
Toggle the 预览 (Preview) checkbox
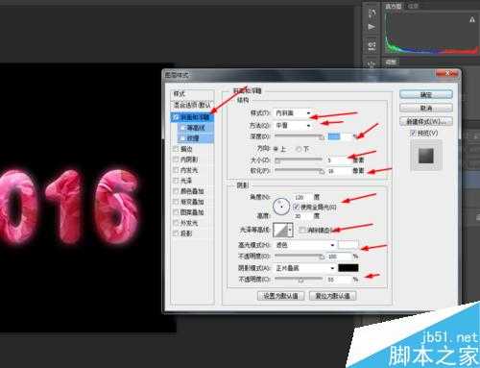pyautogui.click(x=413, y=133)
